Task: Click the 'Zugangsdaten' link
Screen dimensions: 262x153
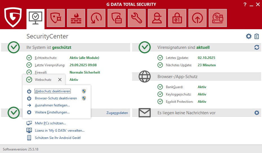Action: (x=117, y=113)
